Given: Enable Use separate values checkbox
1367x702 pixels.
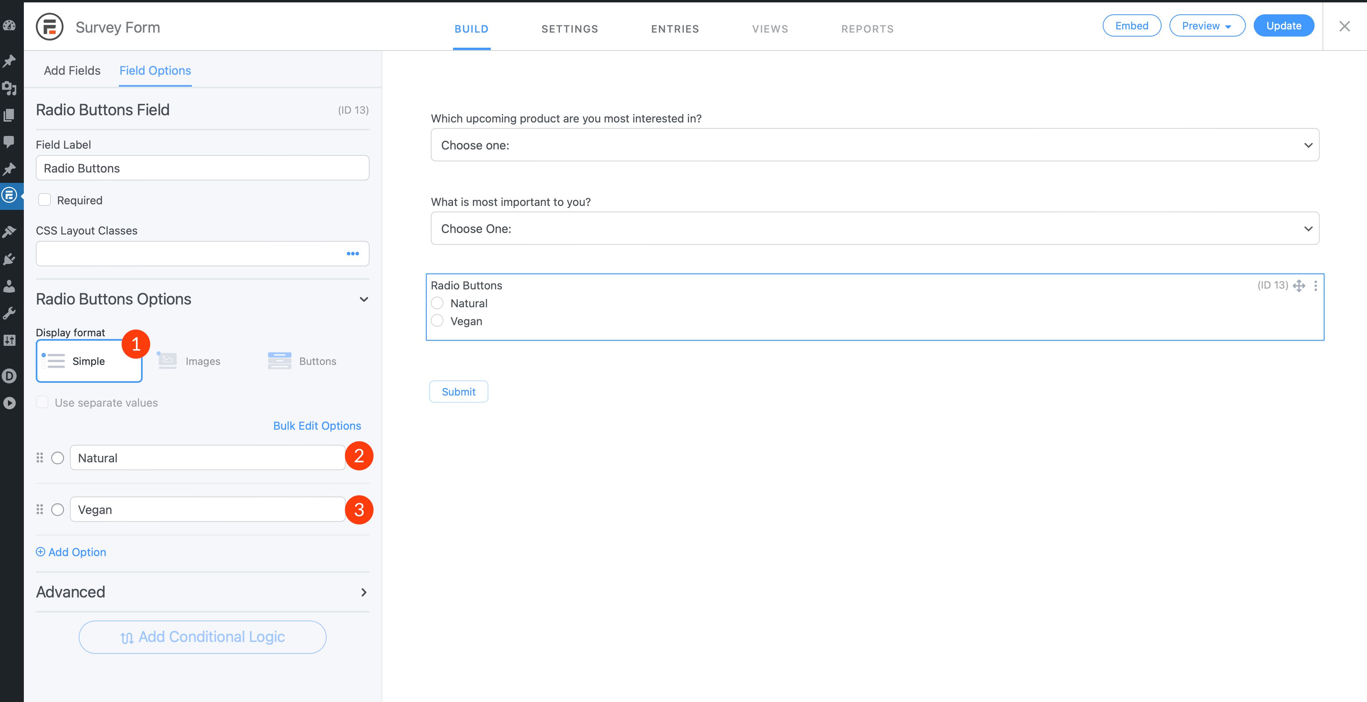Looking at the screenshot, I should (42, 401).
